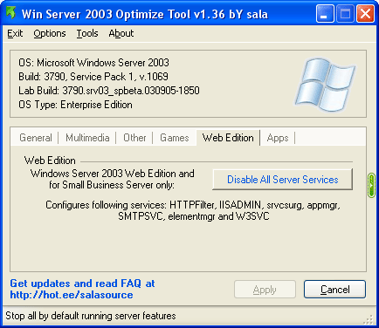The width and height of the screenshot is (379, 328).
Task: Click the green arrow title bar icon
Action: [11, 13]
